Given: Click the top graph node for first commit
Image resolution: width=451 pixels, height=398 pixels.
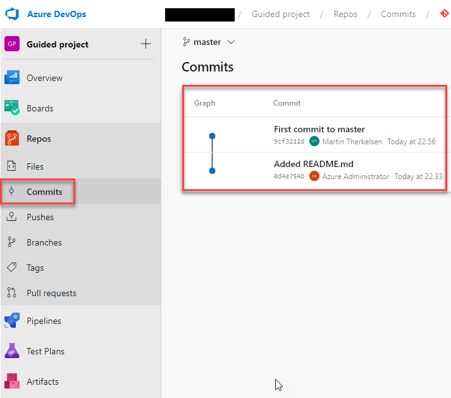Looking at the screenshot, I should click(x=213, y=136).
